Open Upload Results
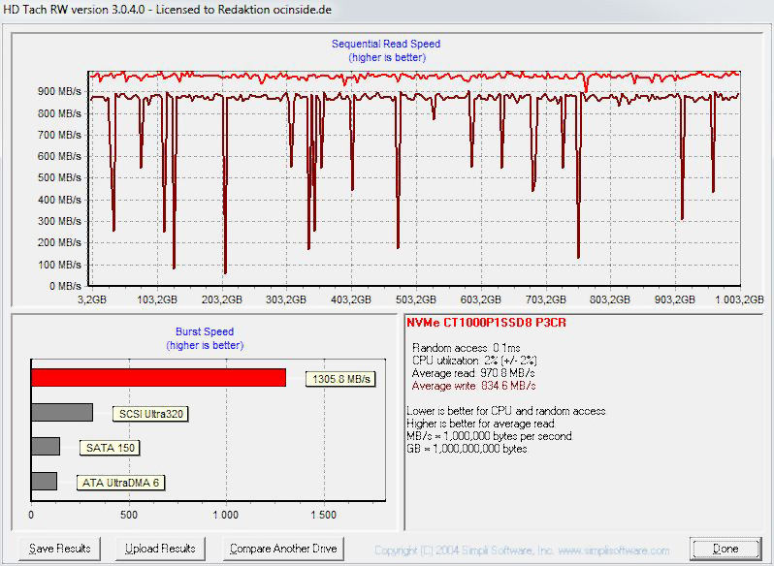The image size is (774, 566). [160, 549]
